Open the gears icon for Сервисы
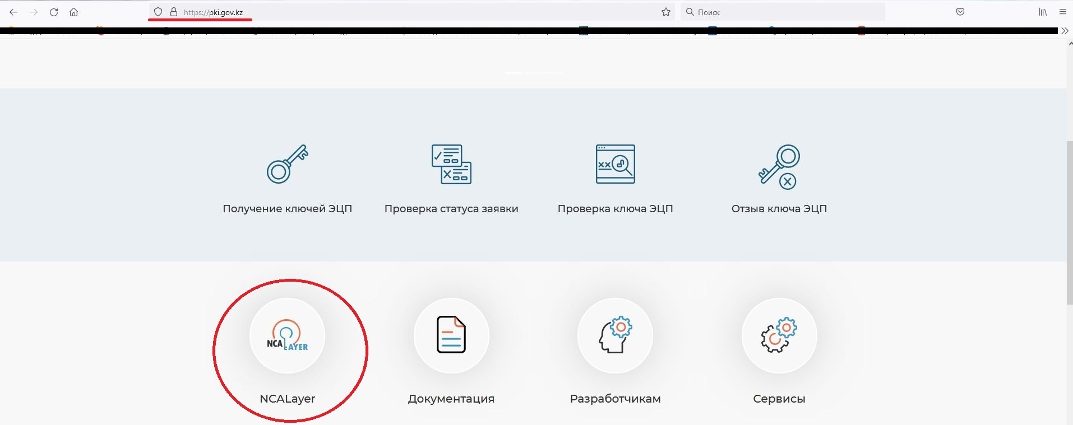Screen dimensions: 1073x425 [779, 335]
